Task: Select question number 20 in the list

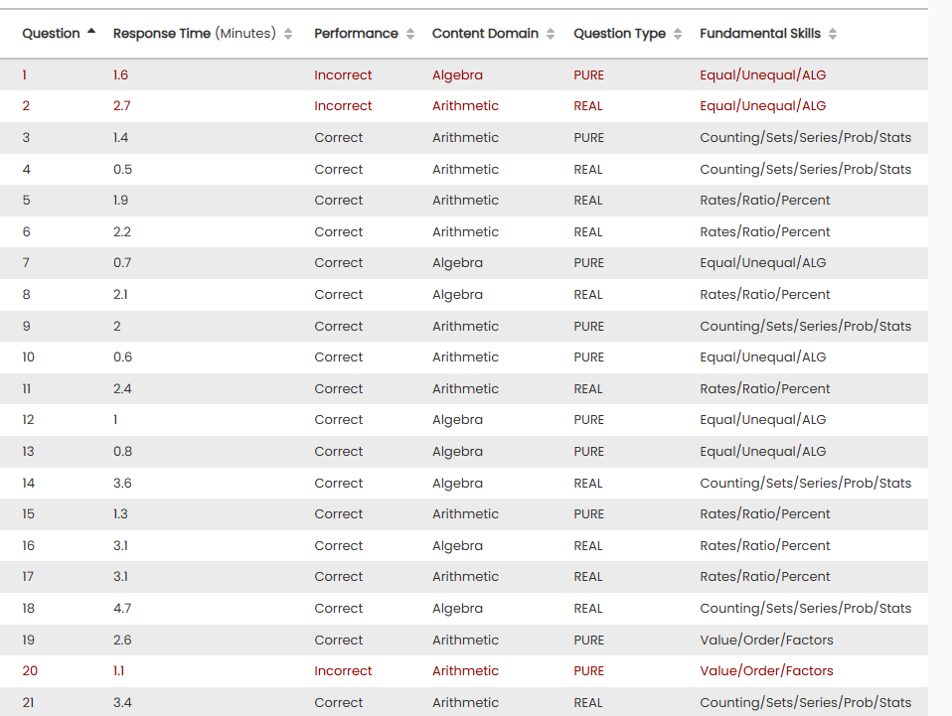Action: click(x=30, y=671)
